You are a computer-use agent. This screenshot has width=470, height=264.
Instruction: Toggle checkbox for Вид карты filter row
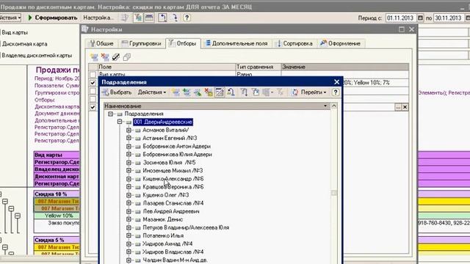(x=93, y=75)
